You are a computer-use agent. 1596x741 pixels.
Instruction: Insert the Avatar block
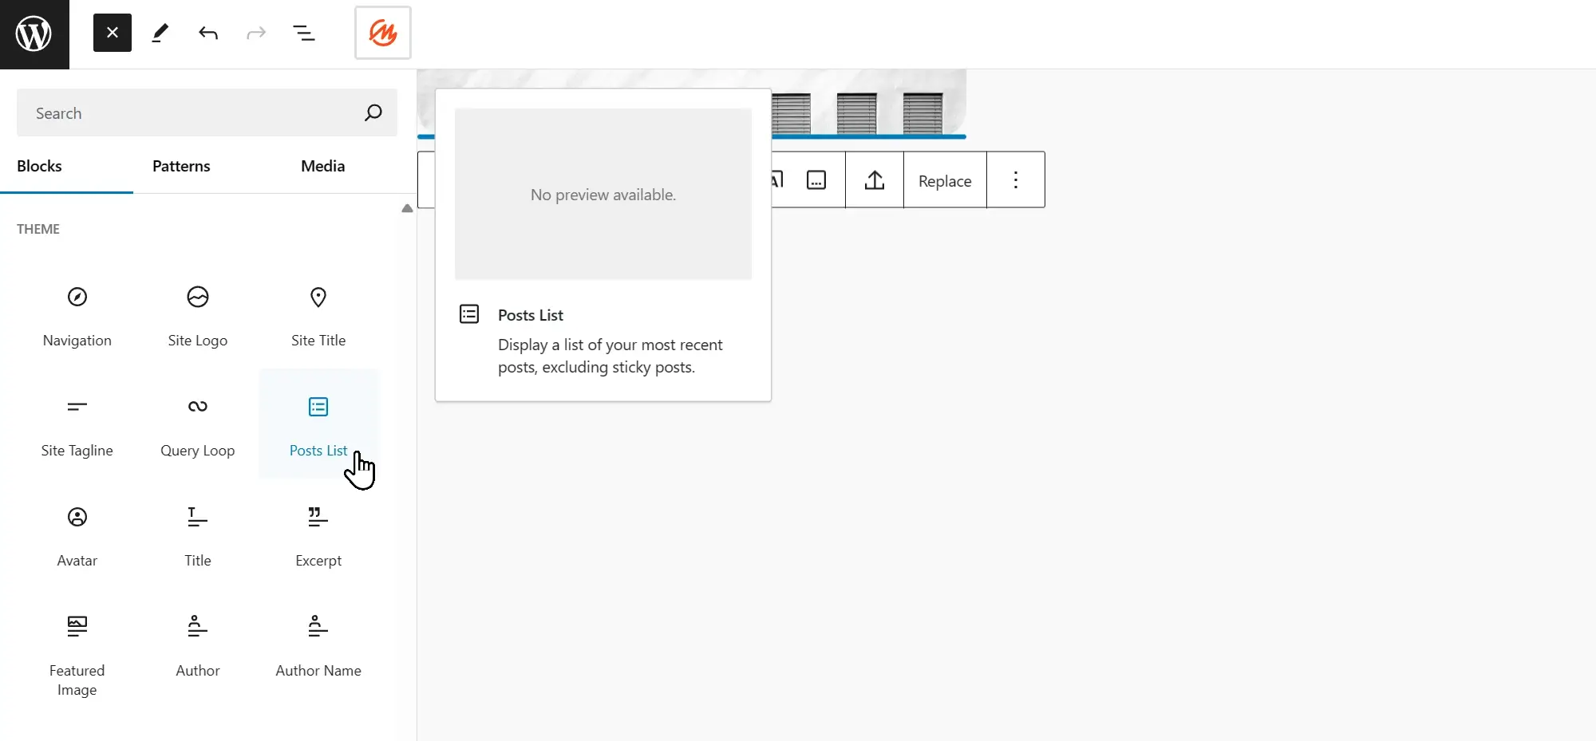pos(77,537)
